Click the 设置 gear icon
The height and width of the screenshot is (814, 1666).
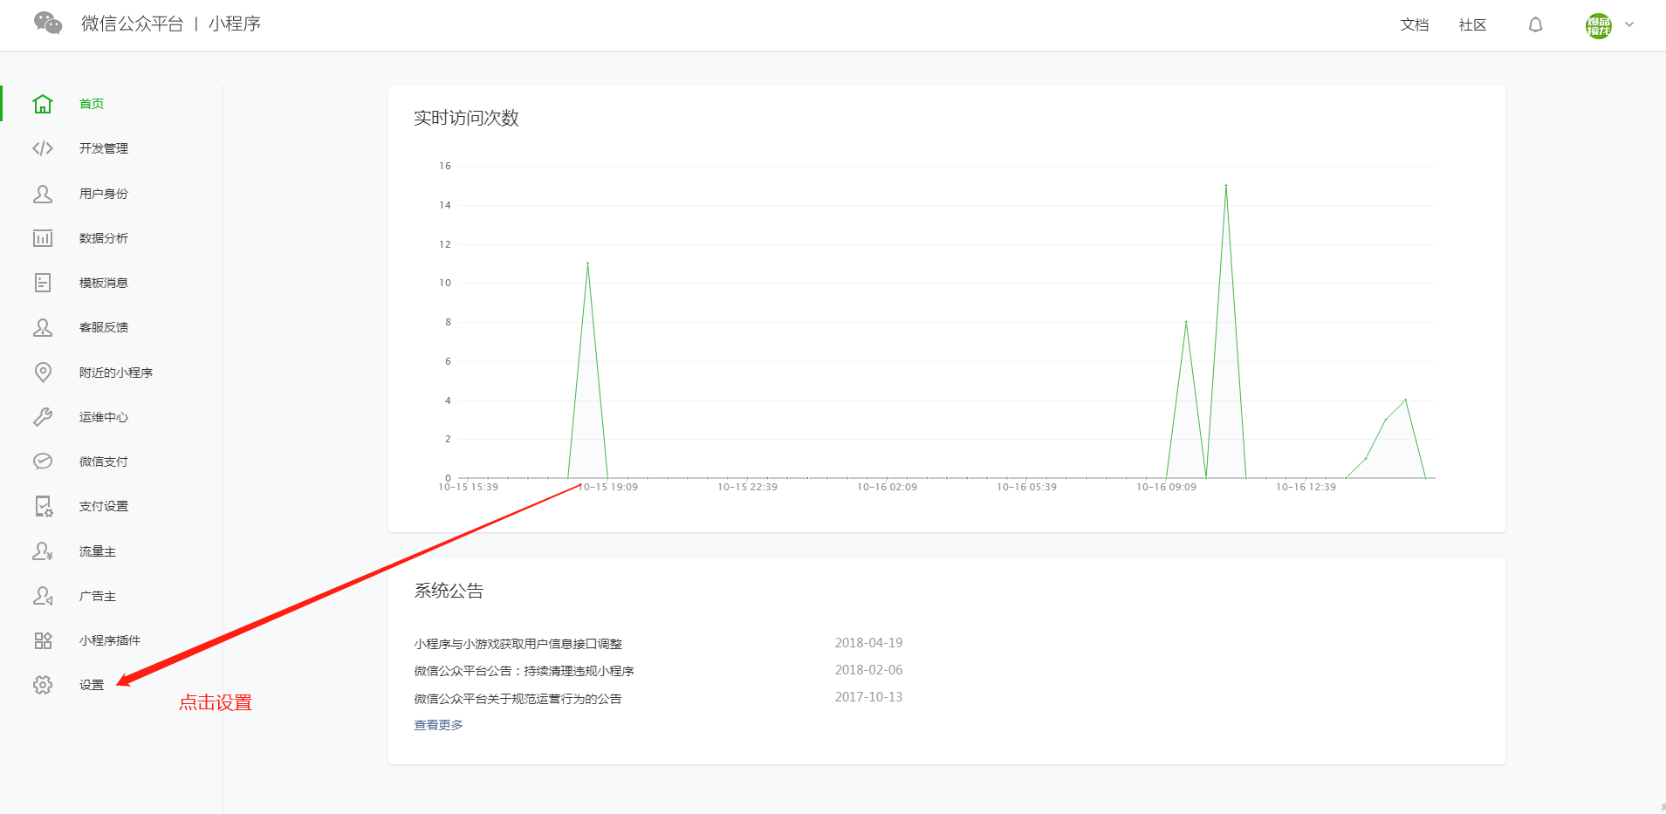coord(43,685)
